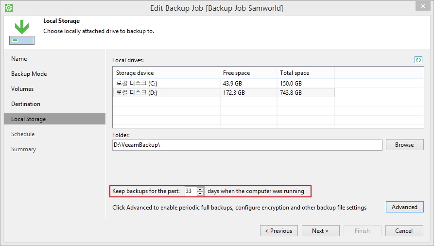Proceed with the Next button
This screenshot has height=246, width=434.
[320, 231]
